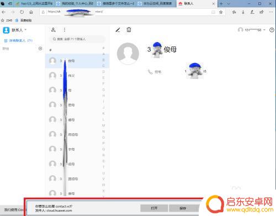This screenshot has width=276, height=216.
Task: Edit contact with pencil icon
Action: (x=118, y=30)
